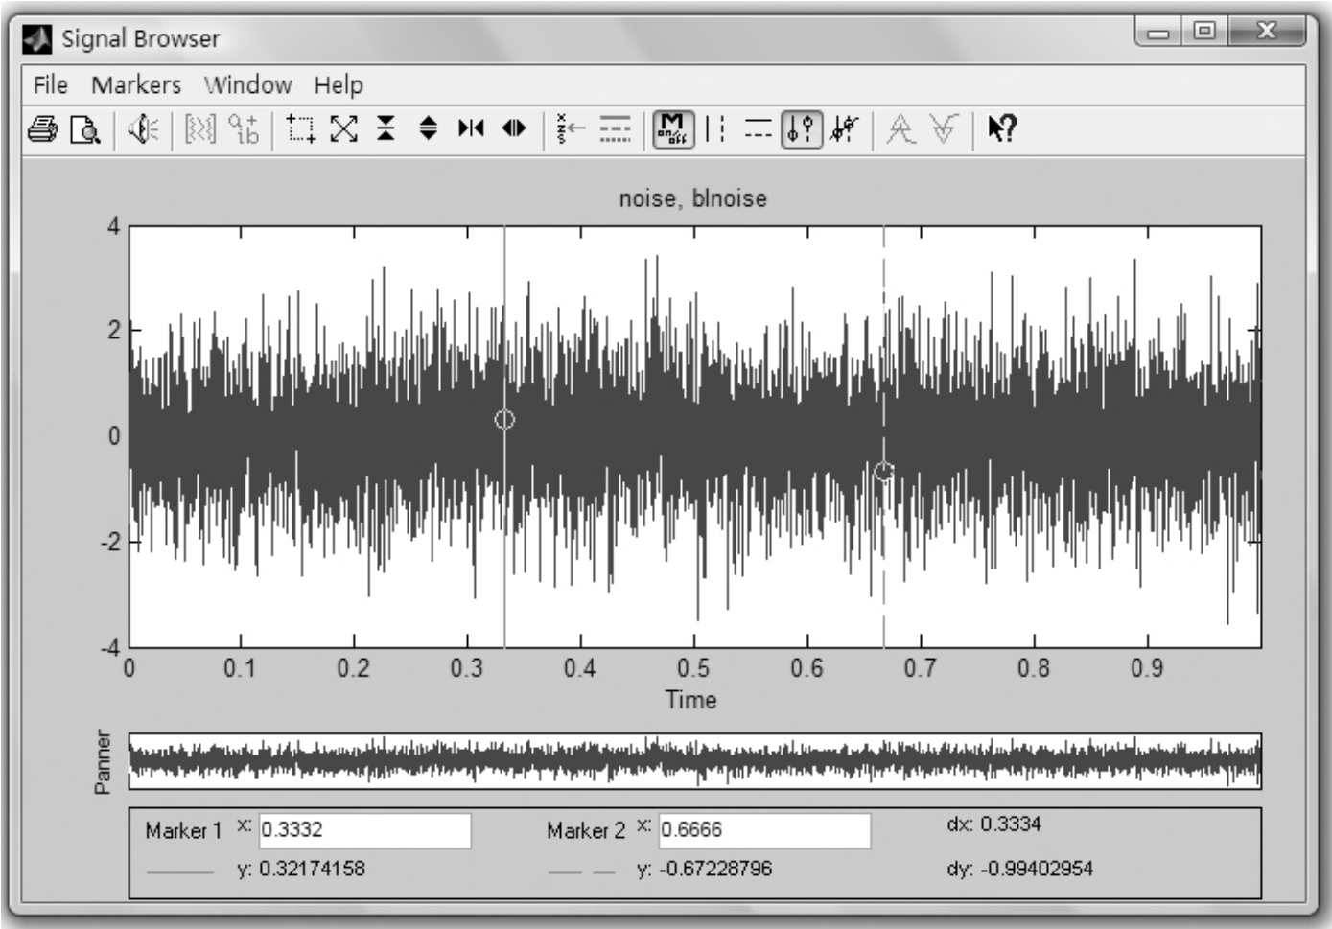Click the Select Trace toolbar icon
Image resolution: width=1332 pixels, height=929 pixels.
[x=572, y=128]
